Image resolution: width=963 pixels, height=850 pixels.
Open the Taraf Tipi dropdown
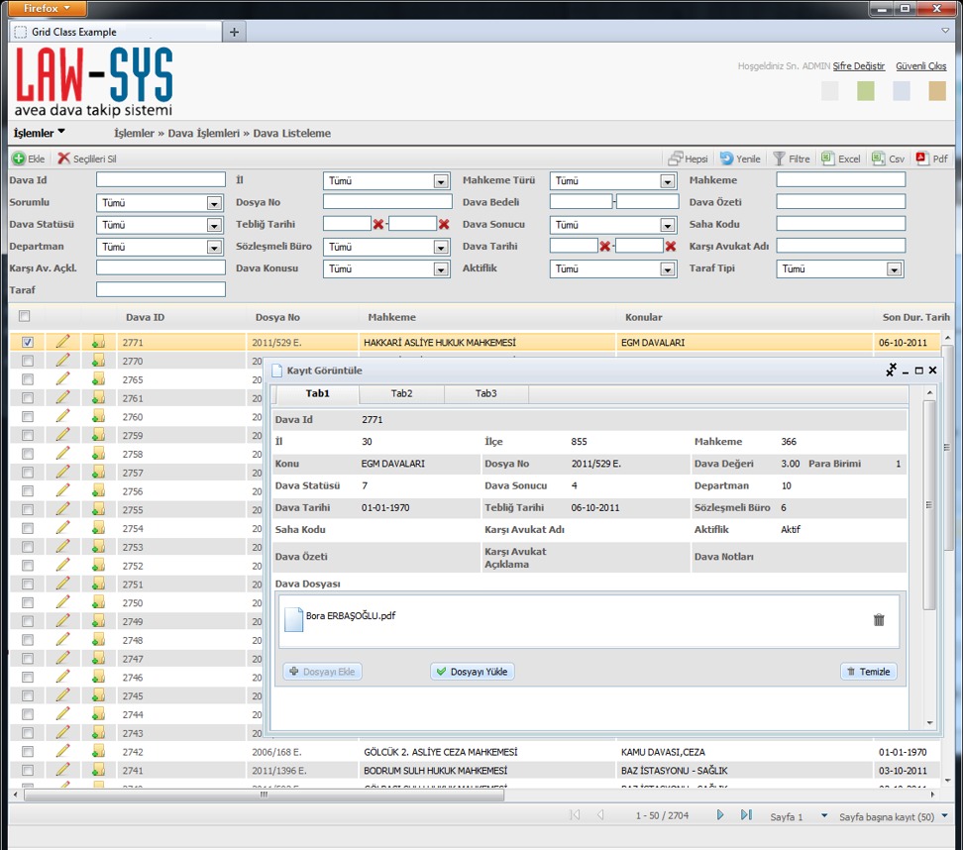[x=839, y=269]
